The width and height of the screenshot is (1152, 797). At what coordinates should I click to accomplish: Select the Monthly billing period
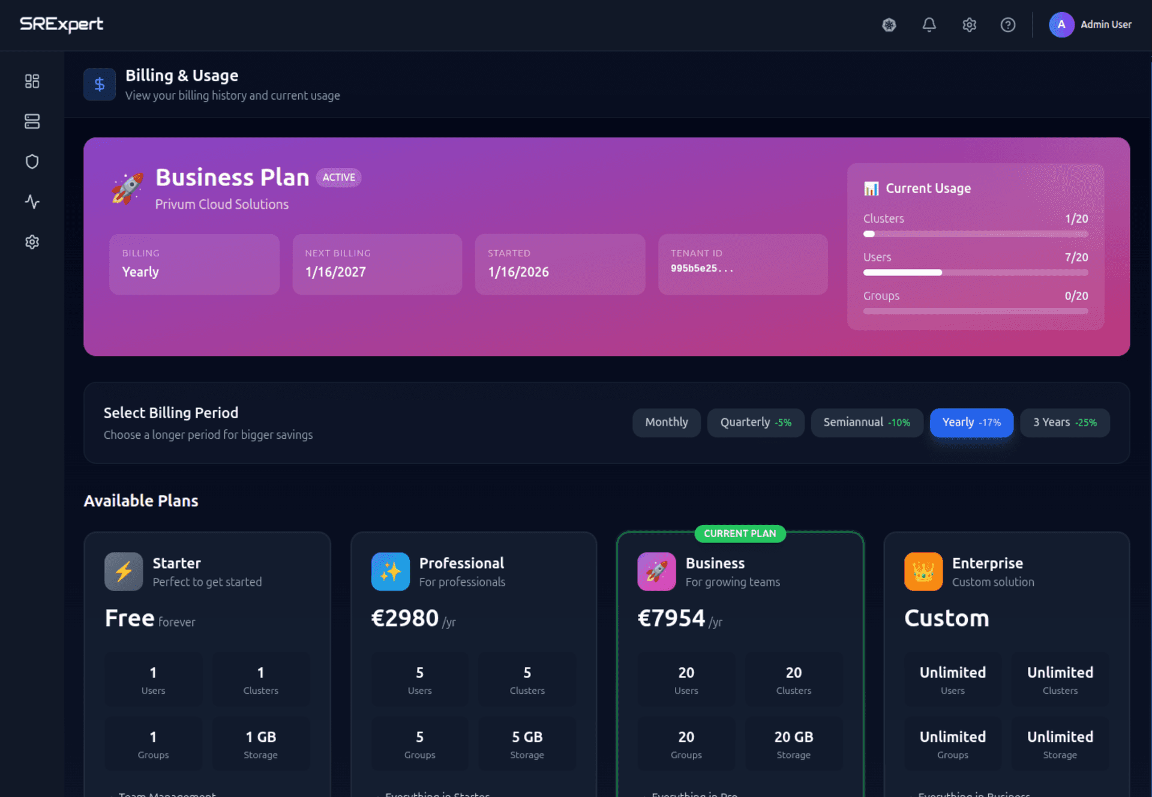click(x=666, y=423)
